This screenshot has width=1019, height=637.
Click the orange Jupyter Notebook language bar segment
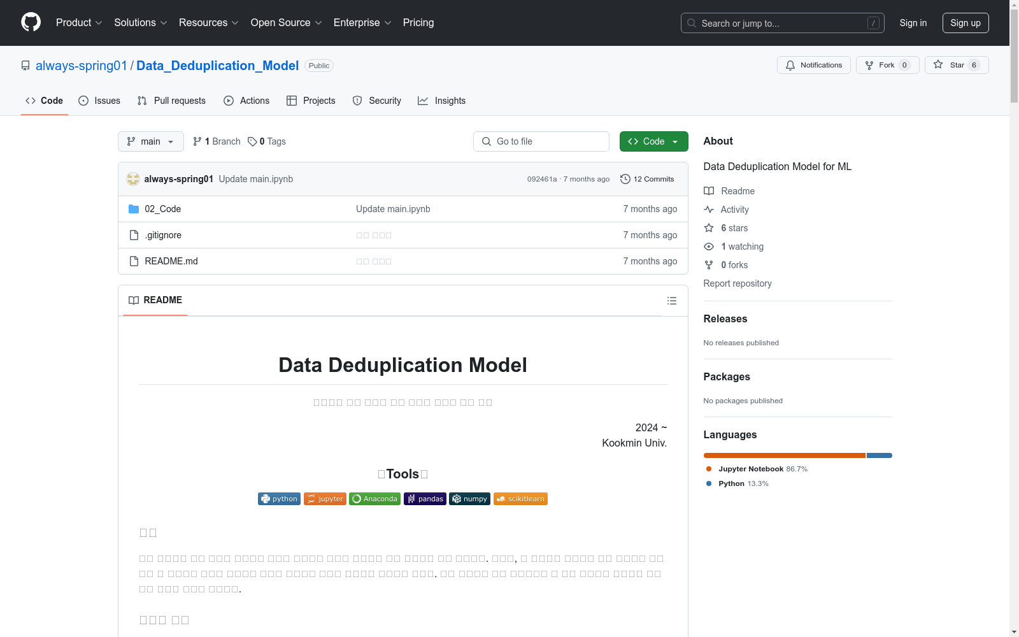tap(785, 455)
